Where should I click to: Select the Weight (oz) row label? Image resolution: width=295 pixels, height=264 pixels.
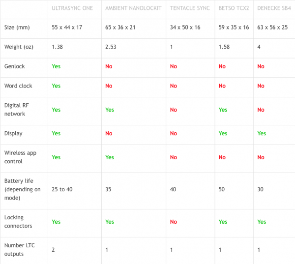[x=20, y=47]
